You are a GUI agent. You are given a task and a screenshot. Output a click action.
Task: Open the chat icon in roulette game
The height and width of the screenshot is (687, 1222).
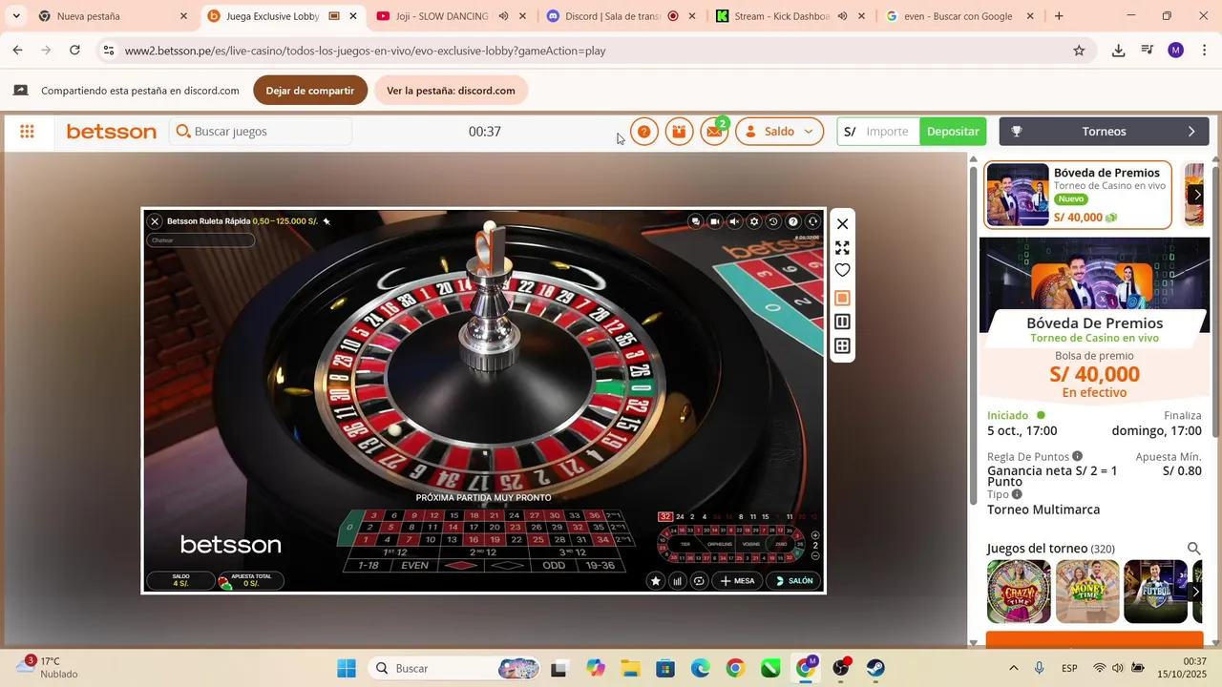tap(695, 221)
